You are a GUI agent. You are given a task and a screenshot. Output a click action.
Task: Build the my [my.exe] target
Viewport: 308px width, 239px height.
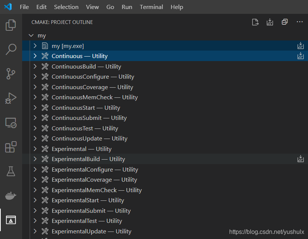(x=300, y=46)
